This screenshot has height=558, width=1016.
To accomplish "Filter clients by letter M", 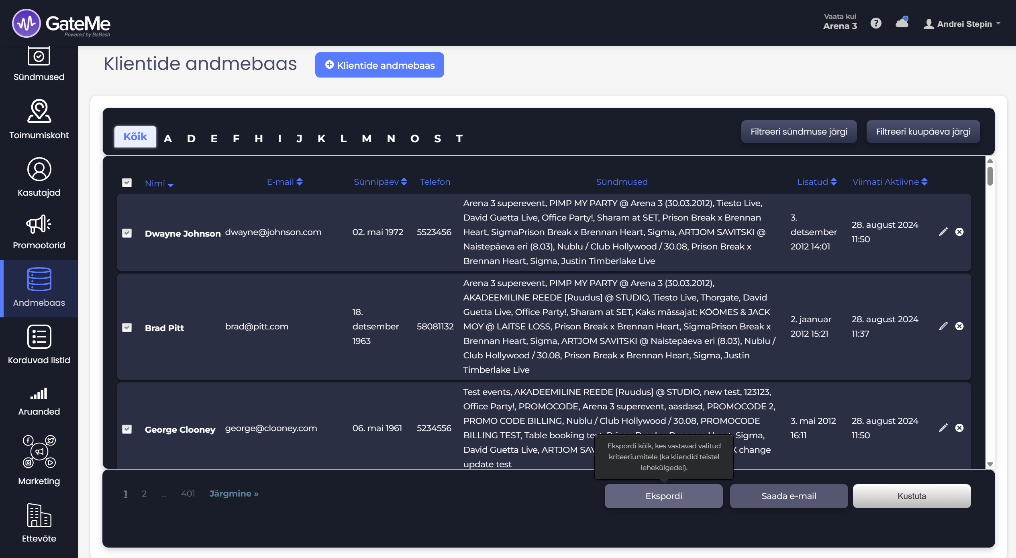I will coord(366,139).
